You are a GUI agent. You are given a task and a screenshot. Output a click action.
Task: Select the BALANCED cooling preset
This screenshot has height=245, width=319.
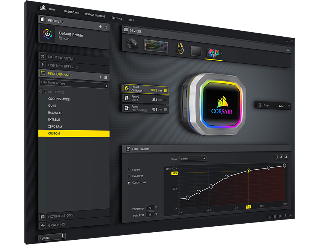(55, 113)
